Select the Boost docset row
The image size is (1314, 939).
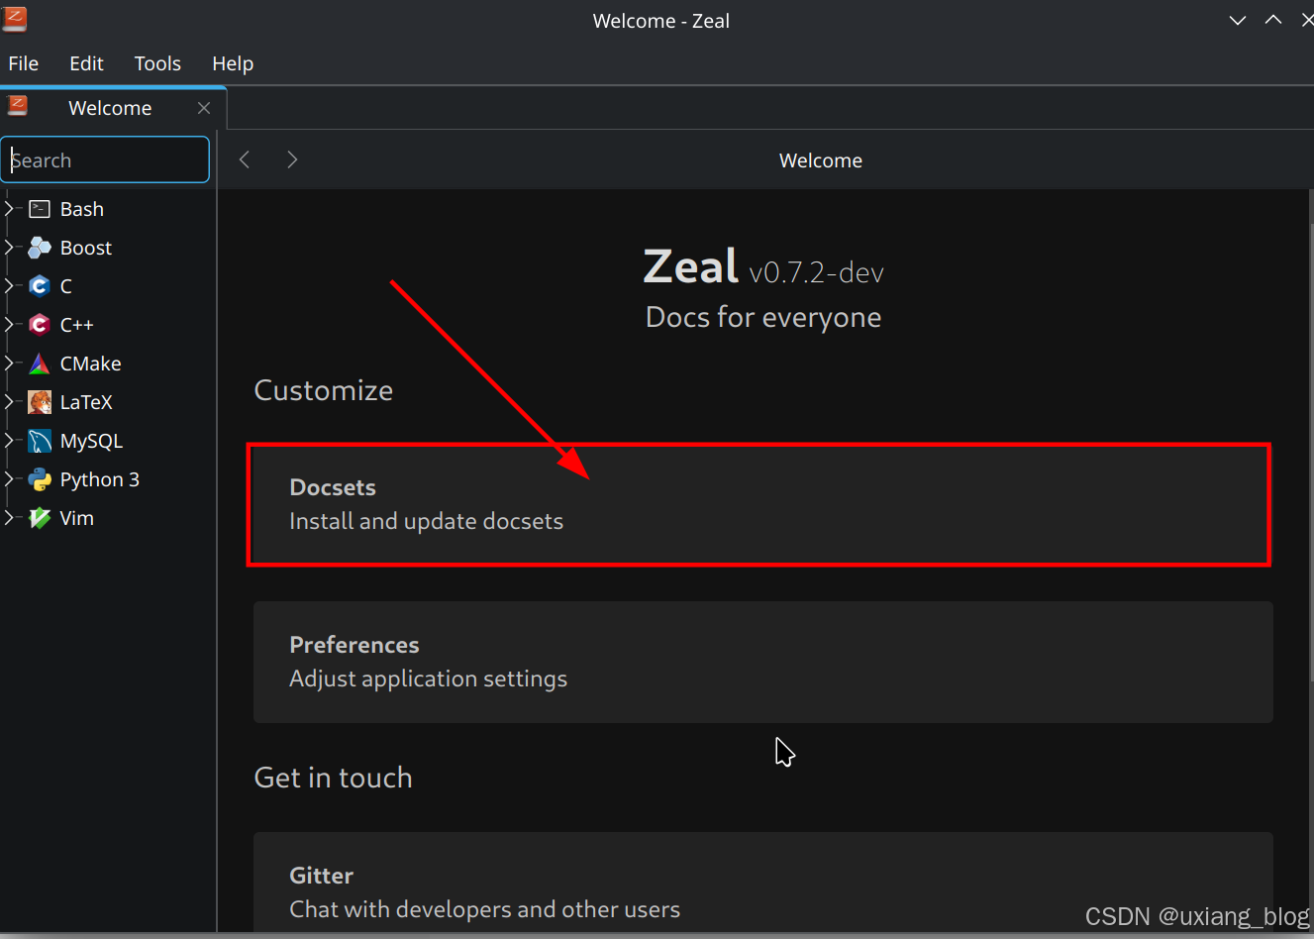point(108,248)
